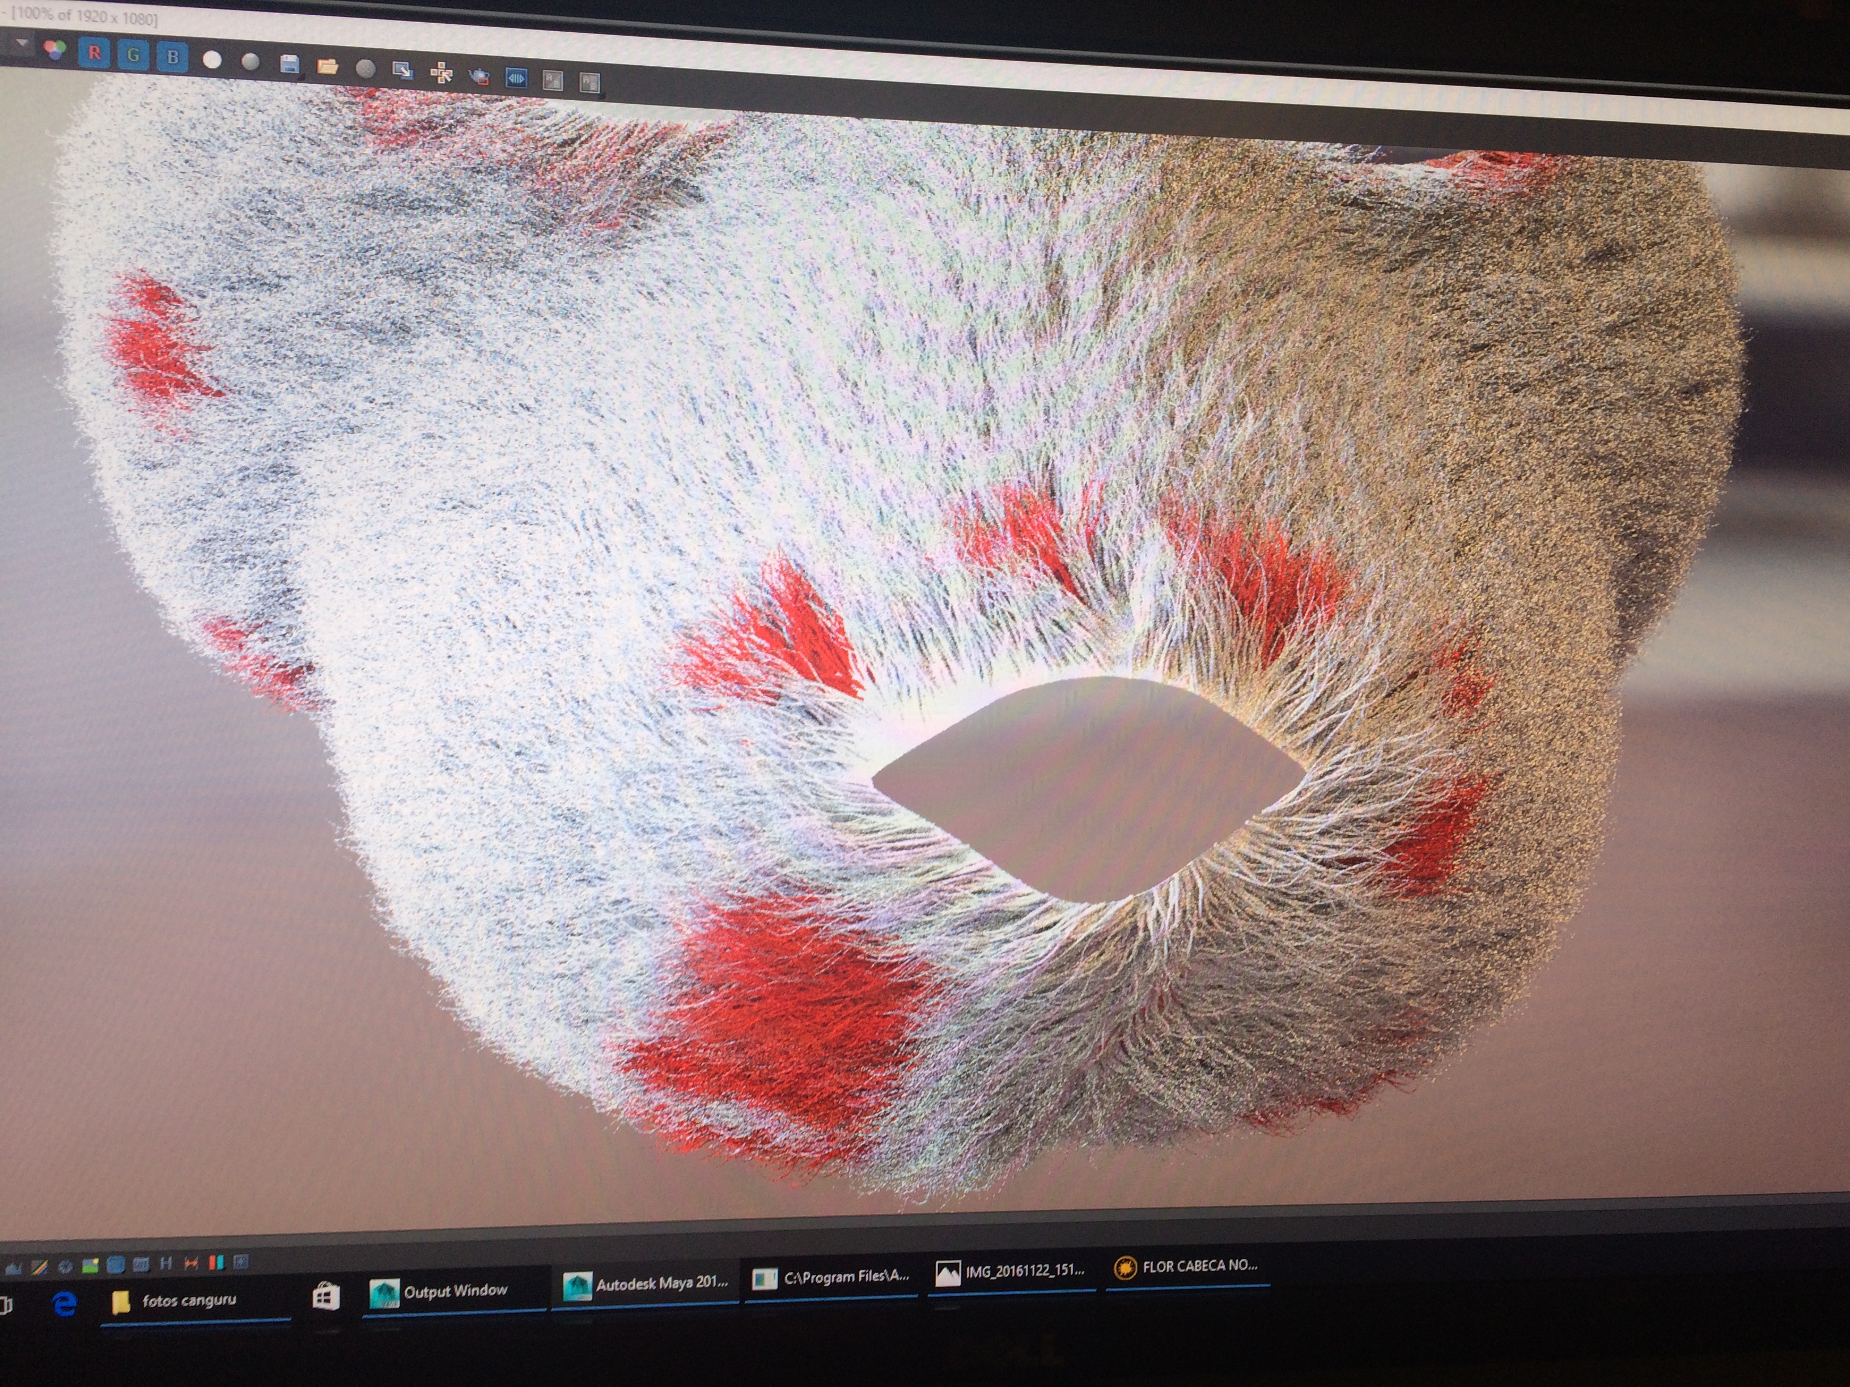Click the blue link render icon

516,78
